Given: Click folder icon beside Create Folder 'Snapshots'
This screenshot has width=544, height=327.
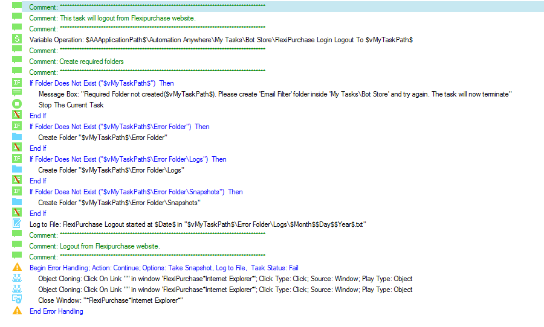Looking at the screenshot, I should tap(17, 202).
